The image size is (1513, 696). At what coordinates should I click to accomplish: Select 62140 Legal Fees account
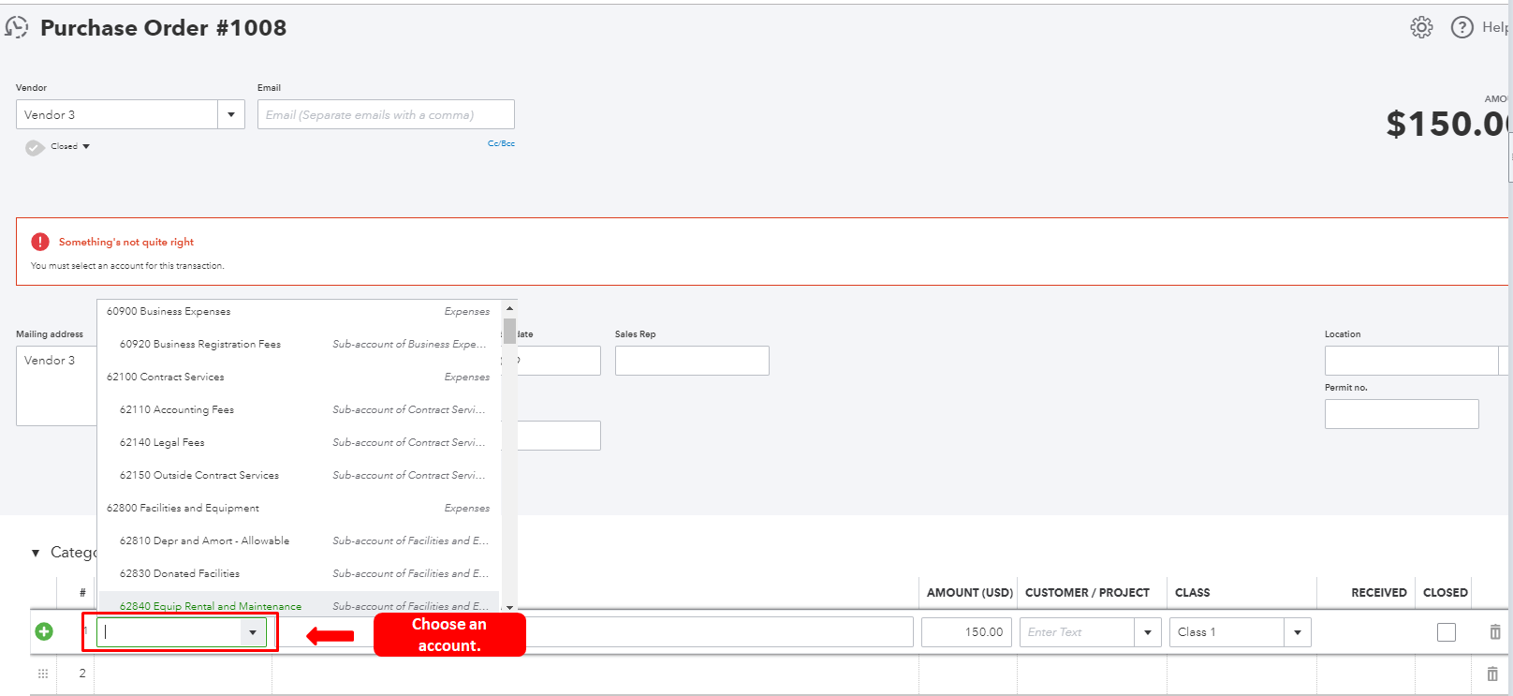coord(162,442)
